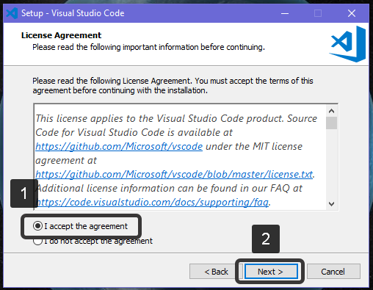Open the vscode license.txt link
The image size is (373, 290).
(x=174, y=174)
